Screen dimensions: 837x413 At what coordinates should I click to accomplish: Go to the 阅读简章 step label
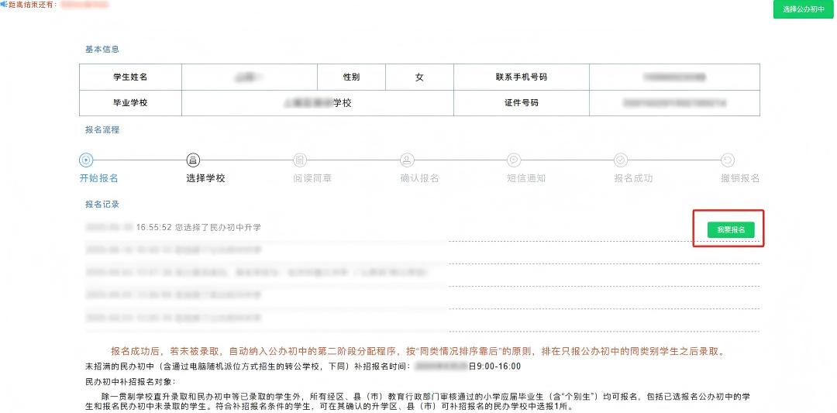click(x=312, y=178)
